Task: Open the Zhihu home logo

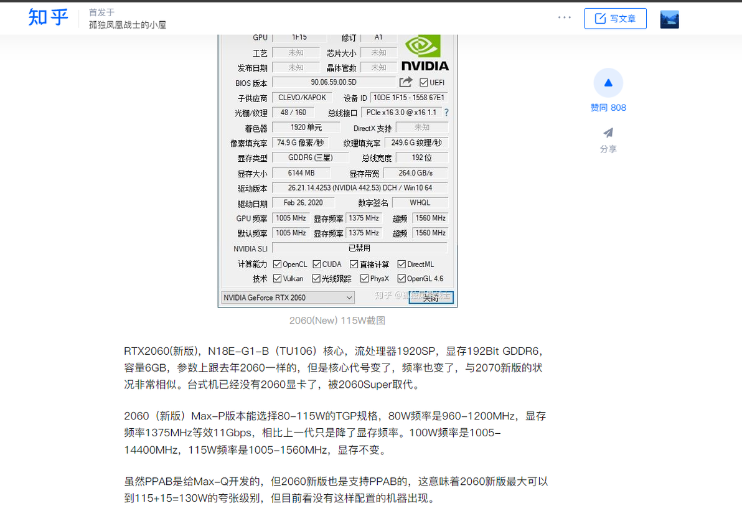Action: 48,17
